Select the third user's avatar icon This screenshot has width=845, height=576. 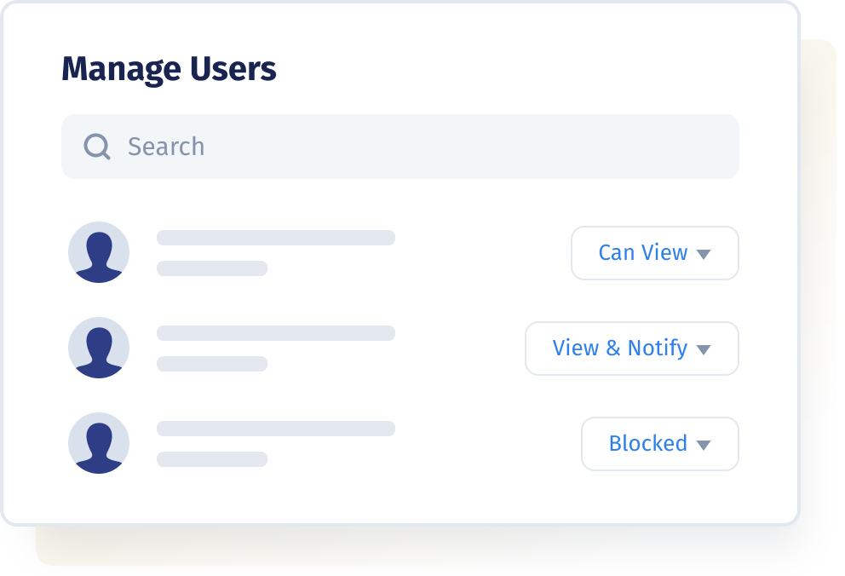coord(99,443)
